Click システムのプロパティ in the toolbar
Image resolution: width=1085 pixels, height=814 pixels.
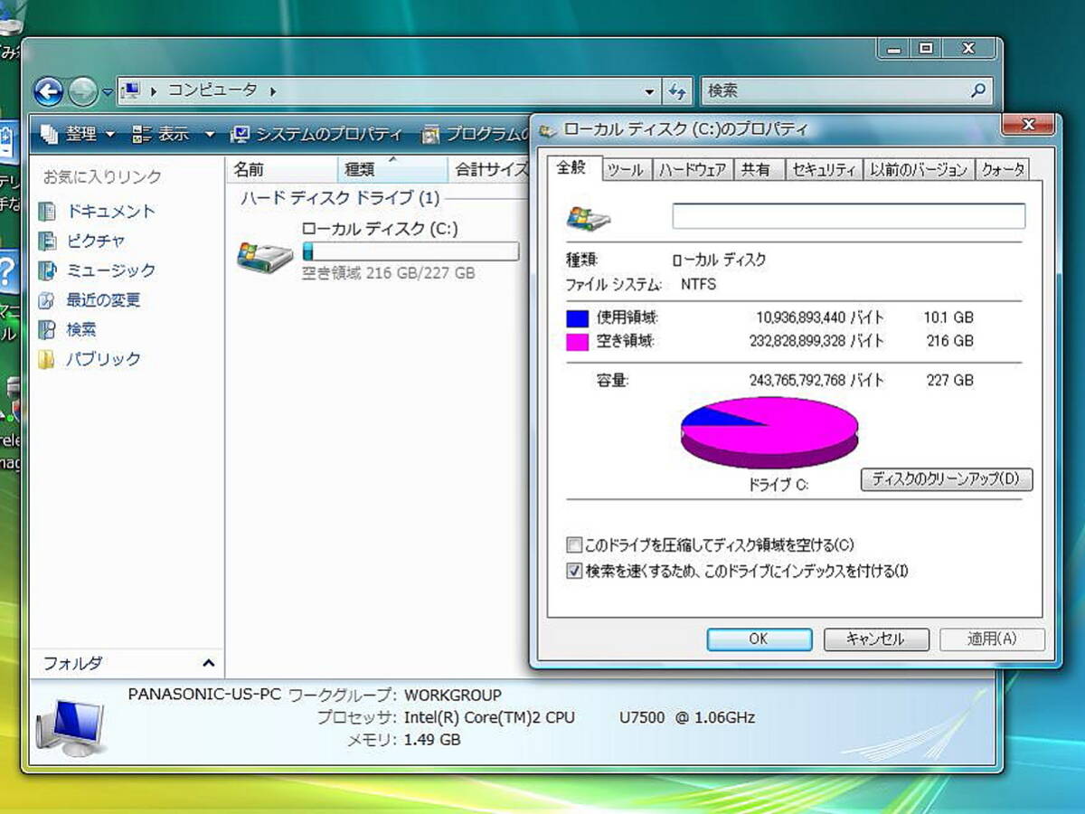point(316,134)
